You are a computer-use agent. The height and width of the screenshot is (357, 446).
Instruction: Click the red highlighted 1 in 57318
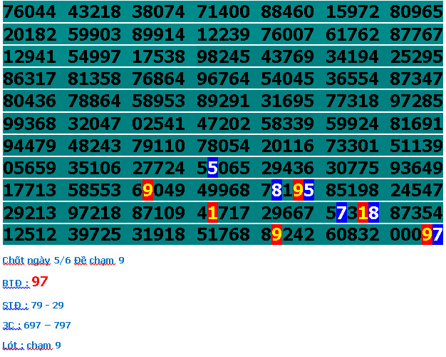363,213
